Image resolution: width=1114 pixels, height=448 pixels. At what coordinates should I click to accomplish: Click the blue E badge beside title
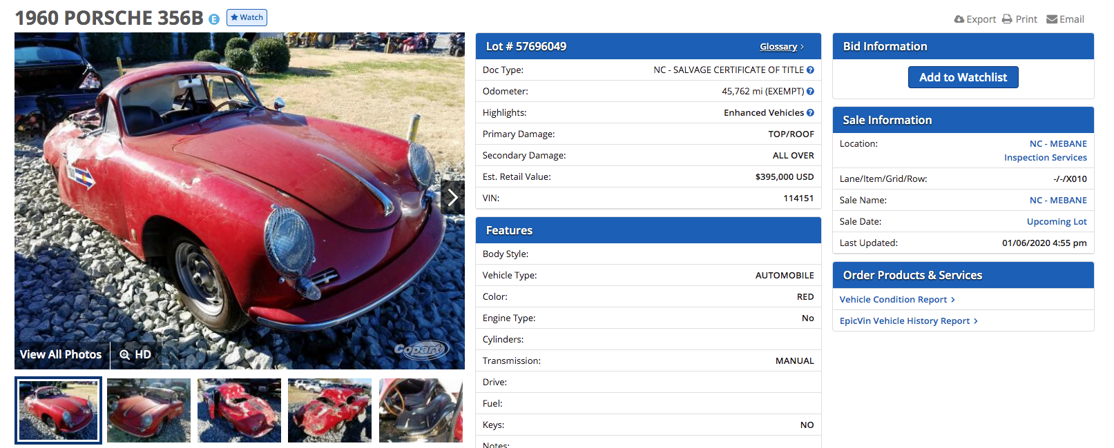[214, 19]
